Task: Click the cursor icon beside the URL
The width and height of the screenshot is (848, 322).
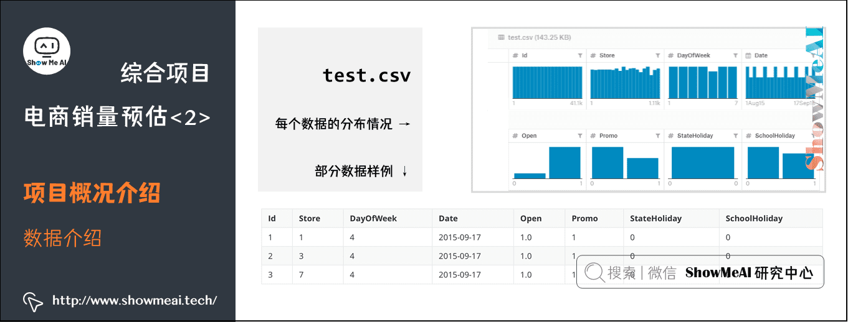Action: pos(32,301)
